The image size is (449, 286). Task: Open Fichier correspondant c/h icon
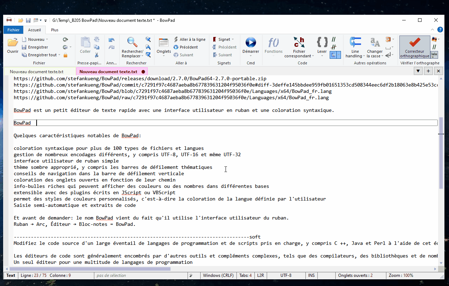point(299,43)
